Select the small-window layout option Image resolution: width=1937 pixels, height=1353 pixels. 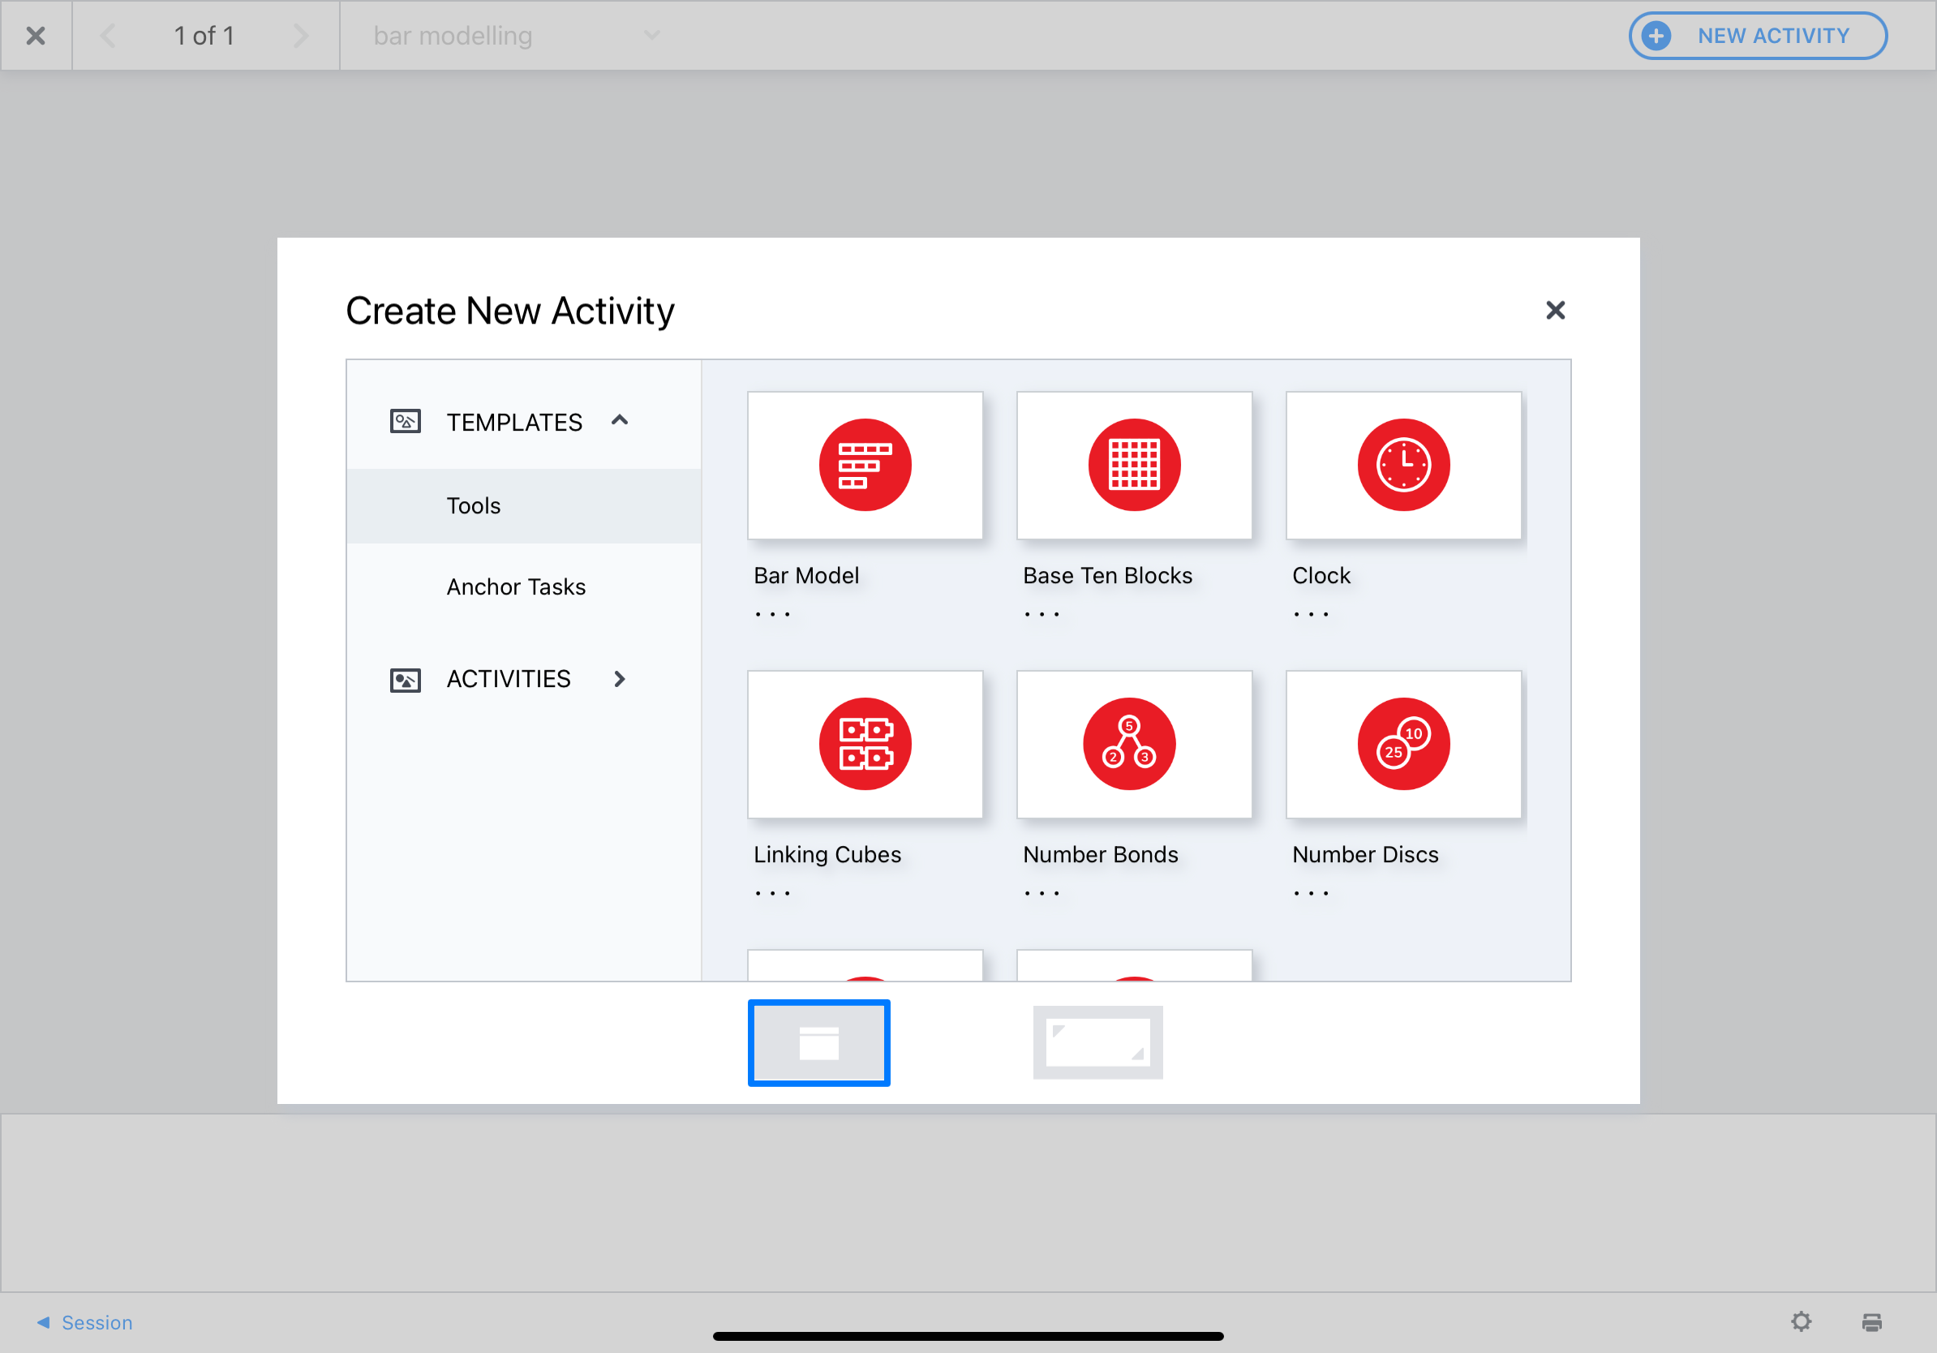tap(818, 1042)
